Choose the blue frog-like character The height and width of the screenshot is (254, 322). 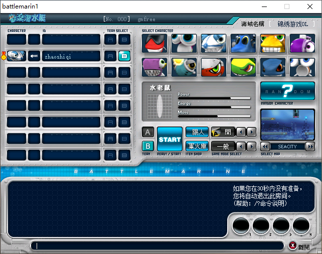click(243, 44)
